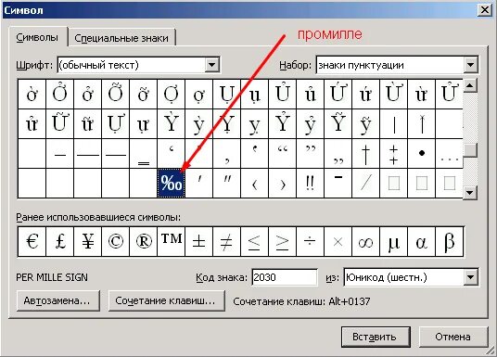Select the double low line ‗ symbol
The width and height of the screenshot is (497, 357).
pos(144,153)
